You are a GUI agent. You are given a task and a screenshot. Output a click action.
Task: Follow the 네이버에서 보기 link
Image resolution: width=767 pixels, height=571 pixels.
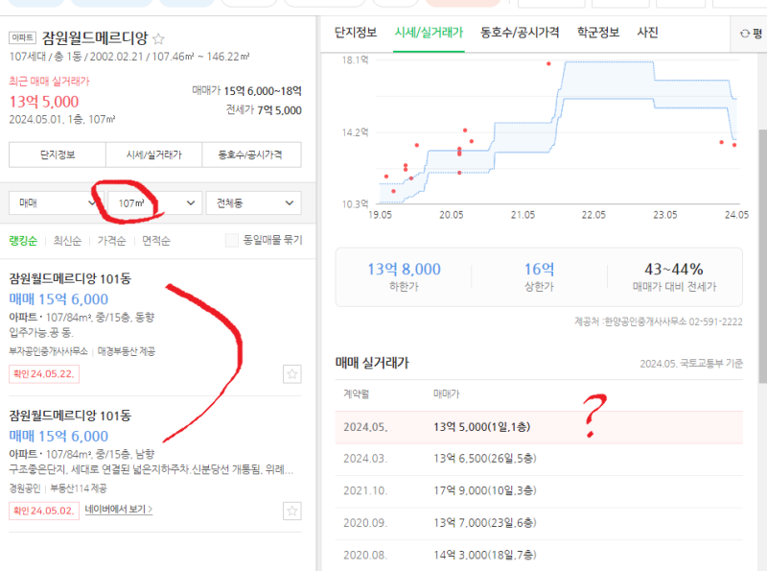click(x=118, y=510)
